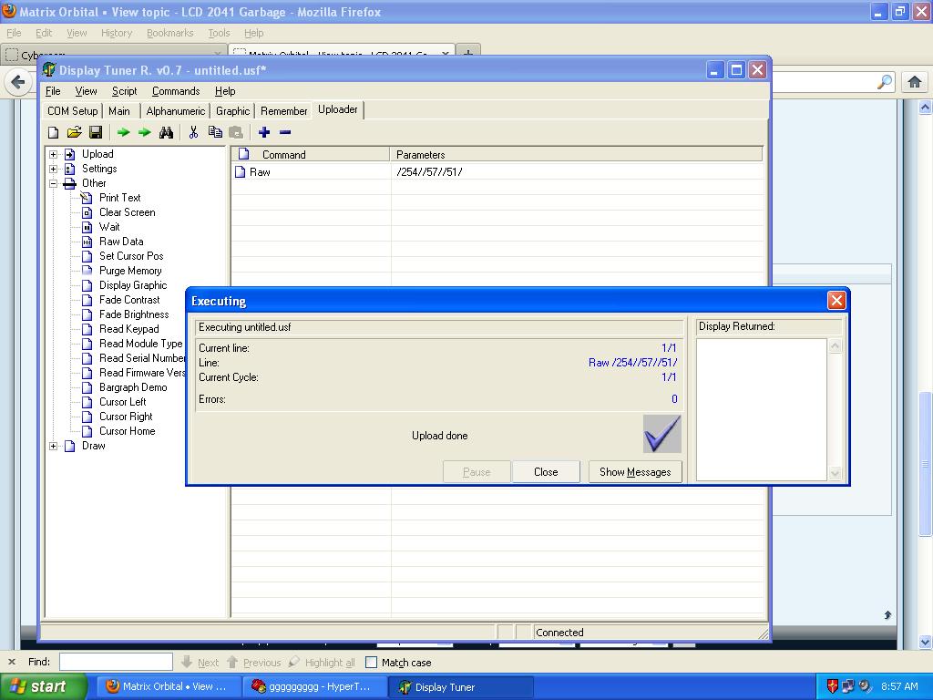Click the Firefox search magnifier icon
The width and height of the screenshot is (933, 700).
click(885, 82)
